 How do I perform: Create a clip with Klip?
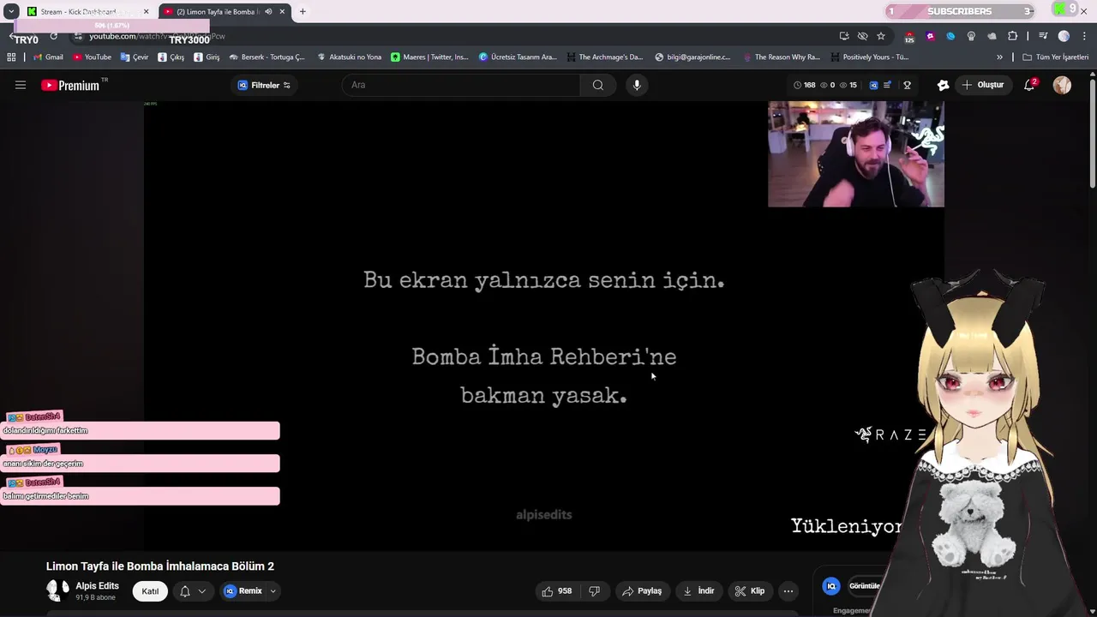[750, 591]
